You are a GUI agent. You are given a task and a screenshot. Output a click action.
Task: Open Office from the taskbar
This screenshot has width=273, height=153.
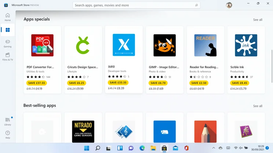pyautogui.click(x=186, y=148)
